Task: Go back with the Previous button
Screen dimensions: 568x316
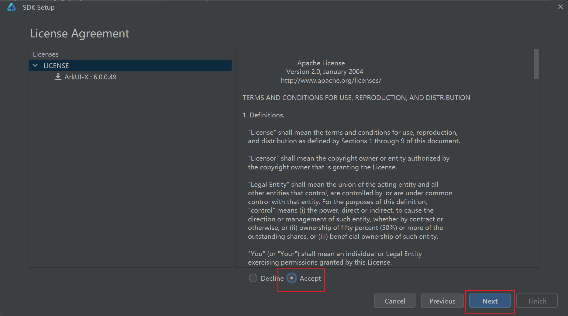Action: (x=442, y=301)
